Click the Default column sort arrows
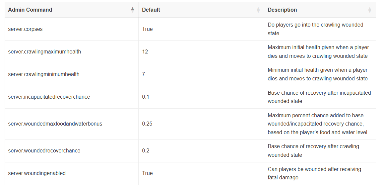The image size is (381, 186). tap(258, 10)
